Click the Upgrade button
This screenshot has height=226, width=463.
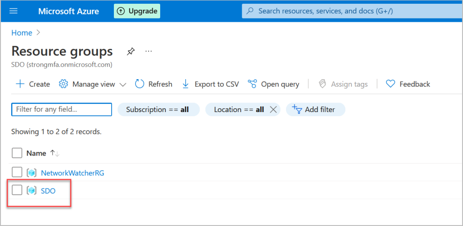click(137, 11)
